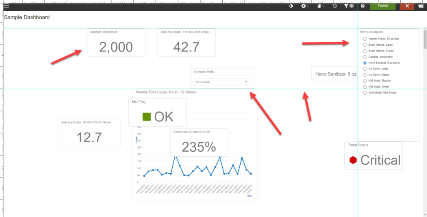
Task: Choose Goggles, disposable radio button
Action: [x=365, y=57]
